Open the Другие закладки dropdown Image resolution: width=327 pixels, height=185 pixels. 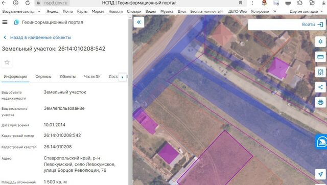click(306, 11)
